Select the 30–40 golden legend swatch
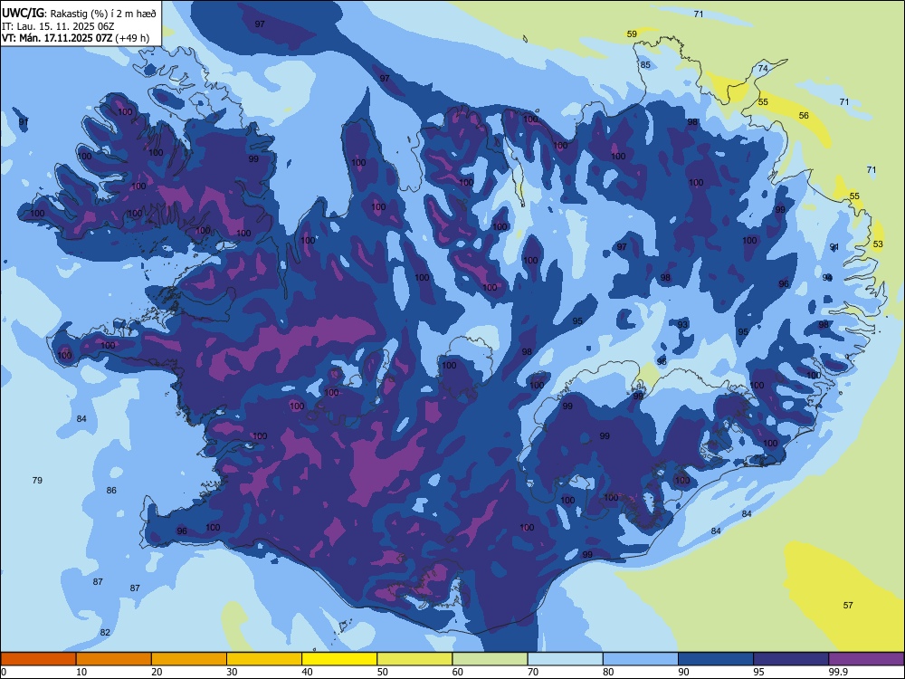Screen dimensions: 905x679 [264, 659]
